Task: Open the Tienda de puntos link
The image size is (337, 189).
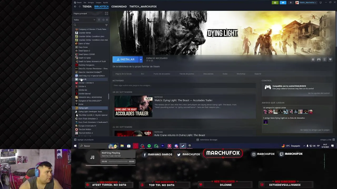Action: 187,74
